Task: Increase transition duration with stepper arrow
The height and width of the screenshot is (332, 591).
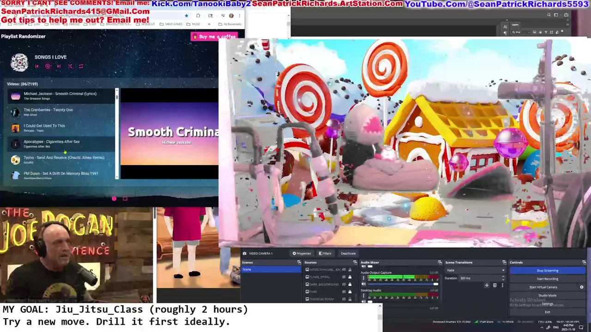Action: (x=503, y=277)
